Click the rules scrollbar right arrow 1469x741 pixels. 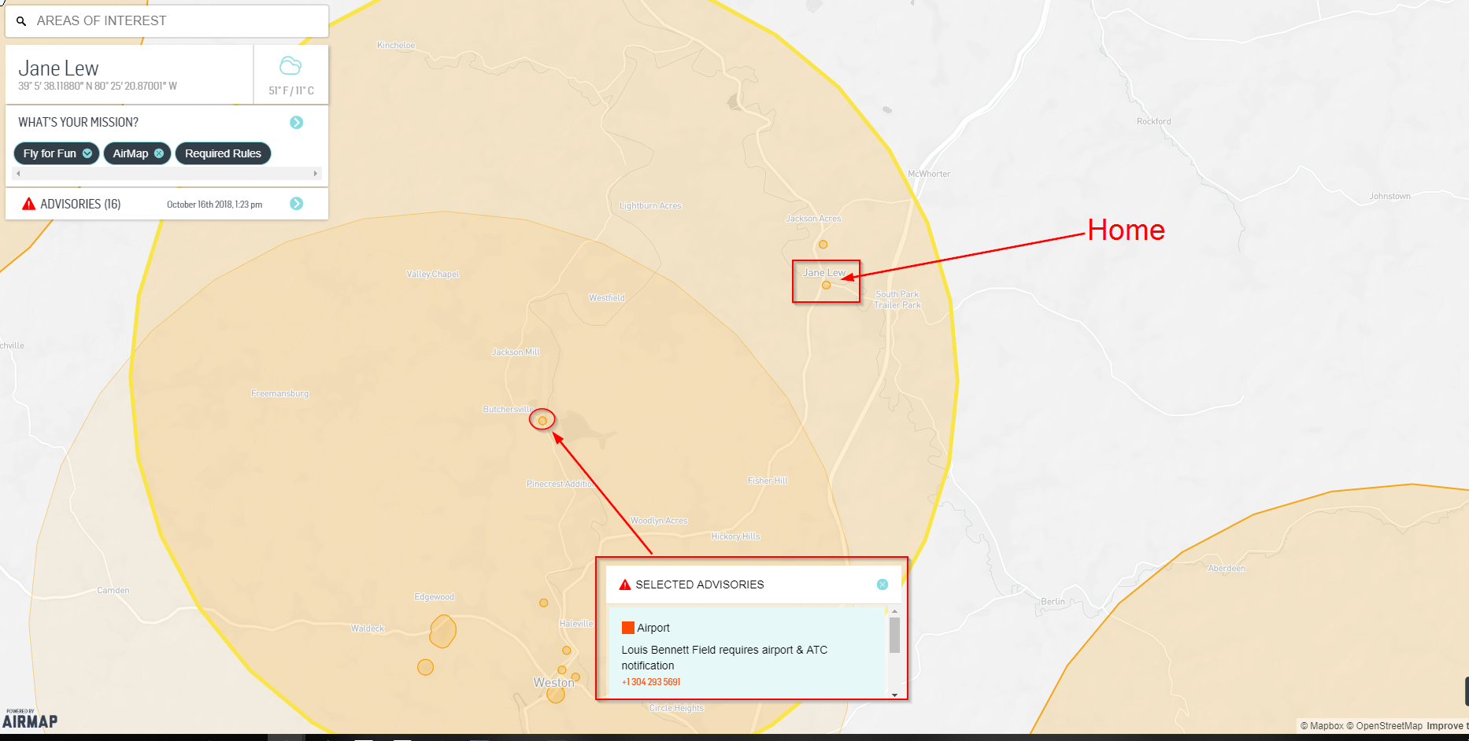(x=316, y=173)
